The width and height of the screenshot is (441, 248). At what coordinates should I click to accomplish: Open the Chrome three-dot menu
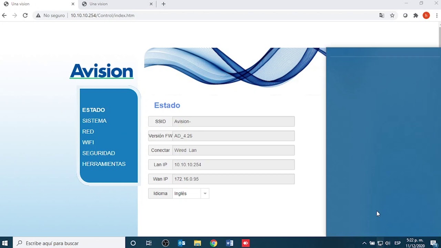click(437, 15)
